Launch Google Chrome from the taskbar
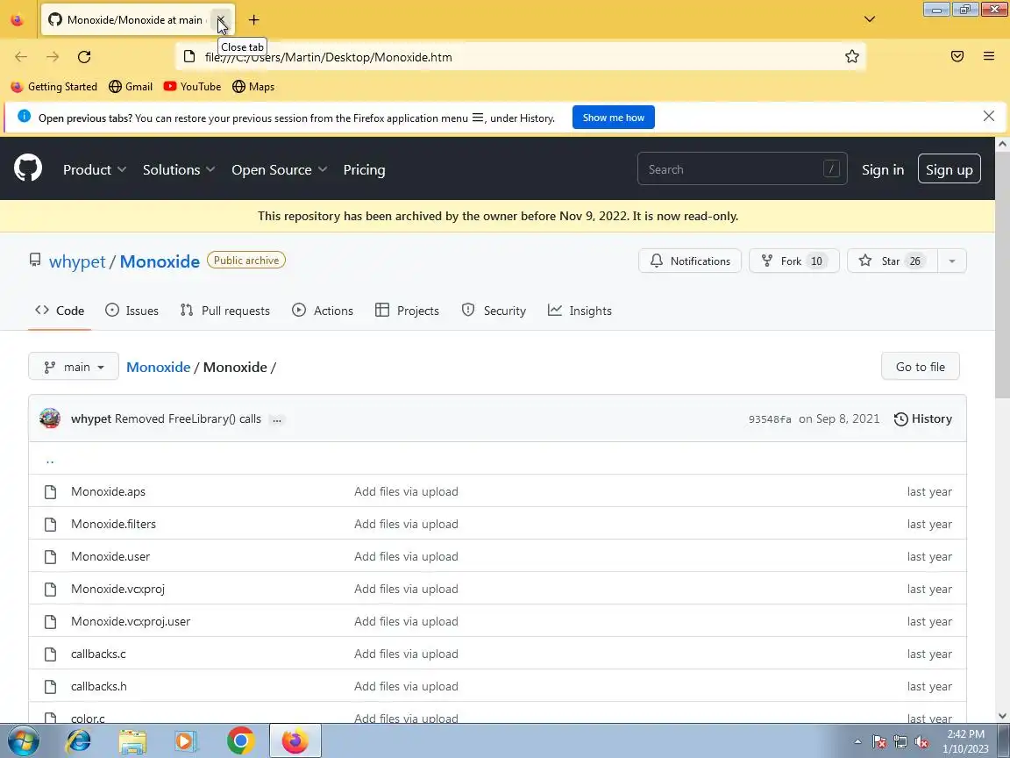The width and height of the screenshot is (1010, 758). pos(241,740)
